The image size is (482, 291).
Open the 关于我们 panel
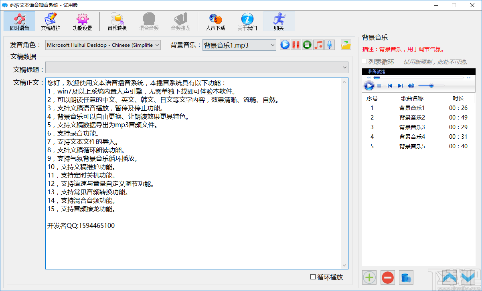pos(247,21)
